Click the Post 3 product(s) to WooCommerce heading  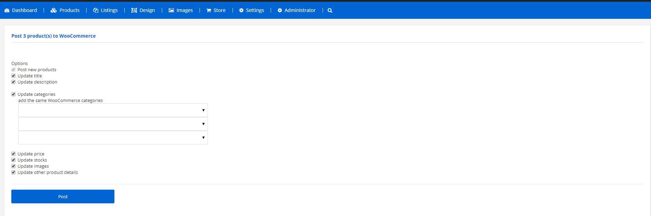coord(54,36)
